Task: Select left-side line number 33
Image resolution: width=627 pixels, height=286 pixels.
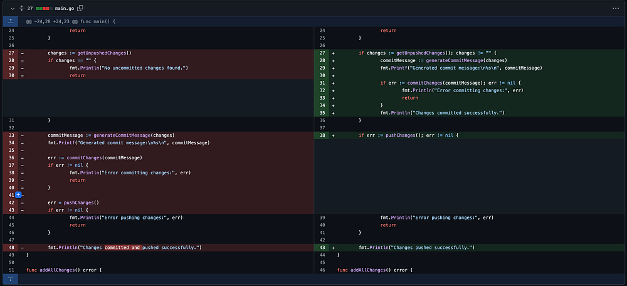Action: (11, 135)
